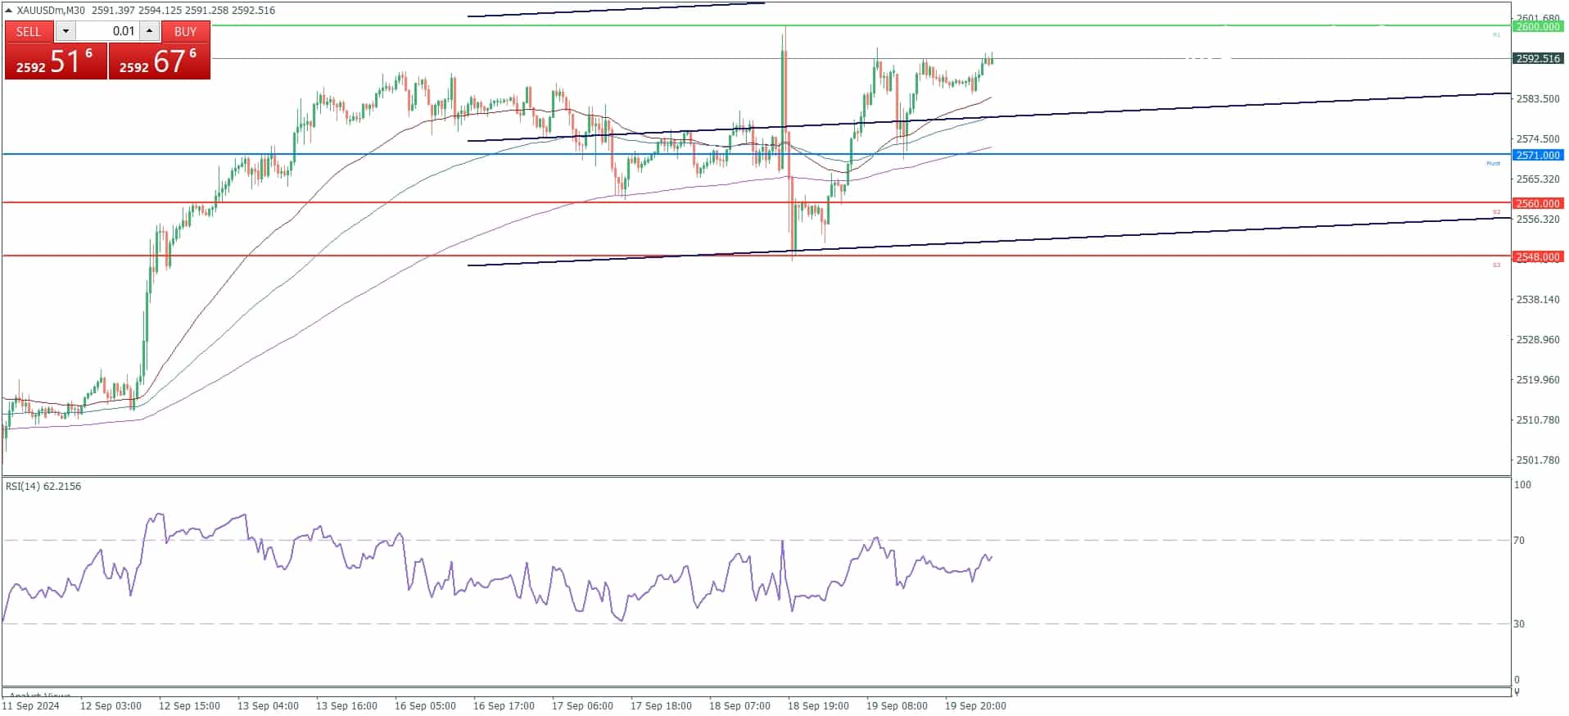Click the SELL button
The image size is (1569, 716).
coord(29,31)
